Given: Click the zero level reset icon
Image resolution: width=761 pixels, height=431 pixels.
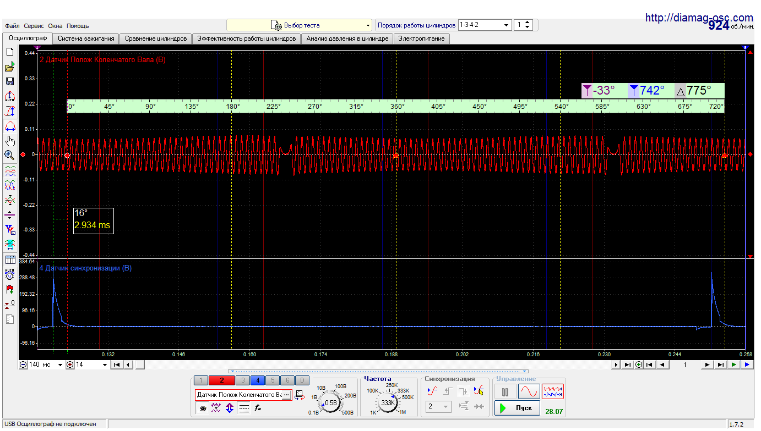Looking at the screenshot, I should [x=9, y=303].
